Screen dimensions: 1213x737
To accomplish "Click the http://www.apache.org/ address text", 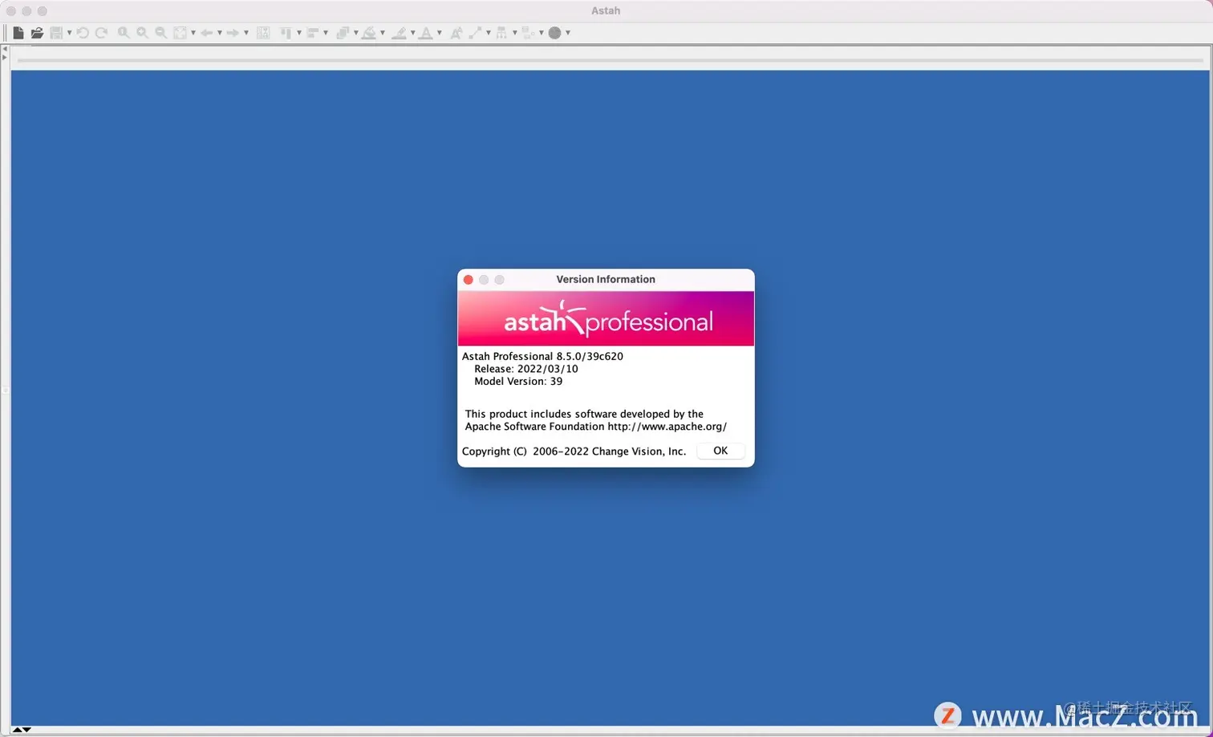I will 667,427.
